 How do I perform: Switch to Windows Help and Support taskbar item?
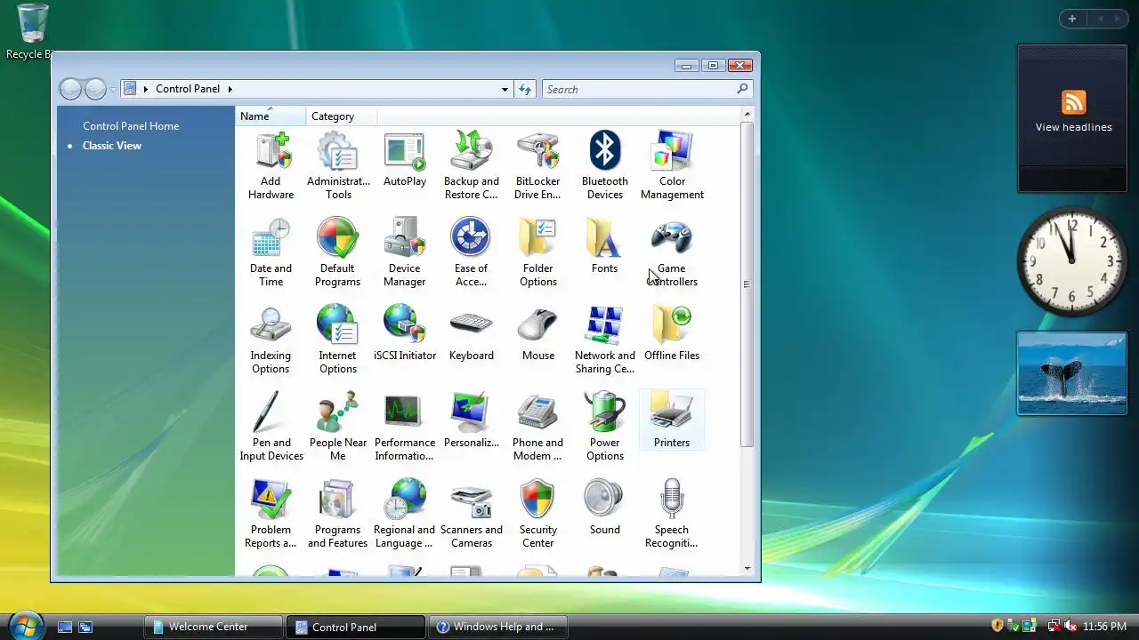tap(498, 627)
